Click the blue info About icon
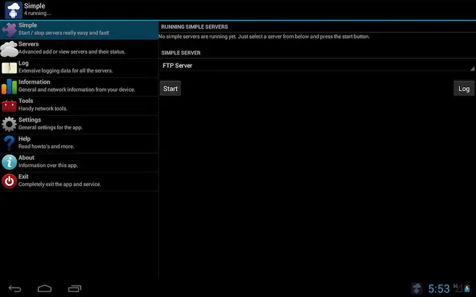The image size is (476, 297). pos(9,162)
